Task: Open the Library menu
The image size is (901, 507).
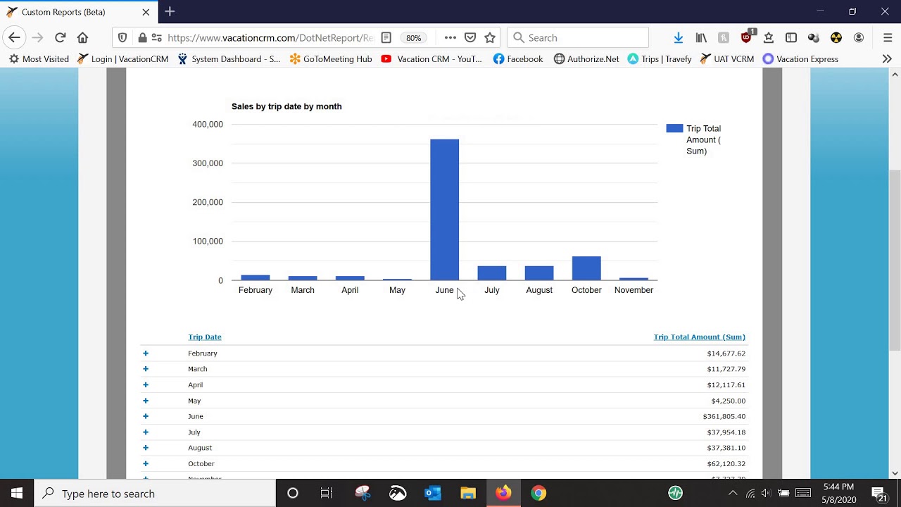Action: pos(701,38)
